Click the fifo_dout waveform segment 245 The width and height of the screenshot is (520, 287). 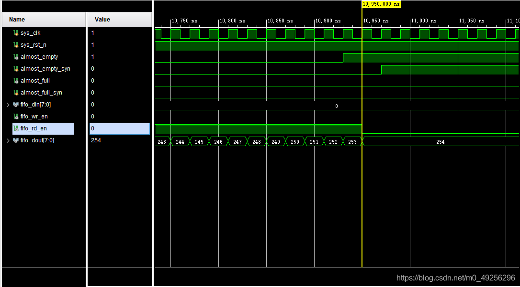(x=199, y=141)
